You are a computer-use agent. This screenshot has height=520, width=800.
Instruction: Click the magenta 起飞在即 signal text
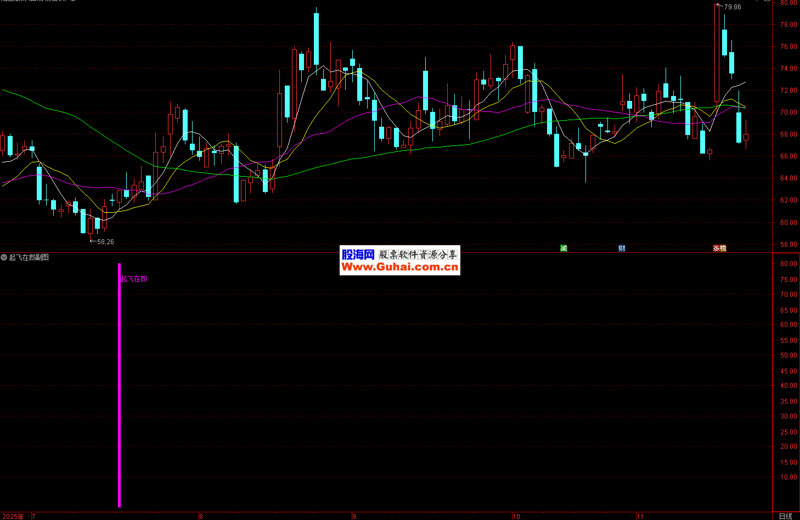134,279
